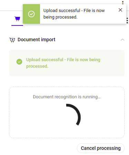Cancel processing of the uploaded document

tap(101, 148)
